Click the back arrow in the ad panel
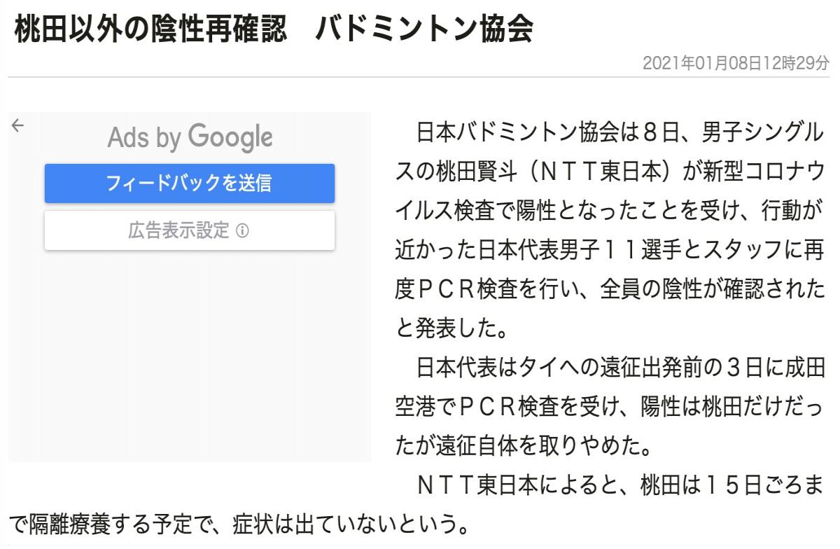 (17, 125)
